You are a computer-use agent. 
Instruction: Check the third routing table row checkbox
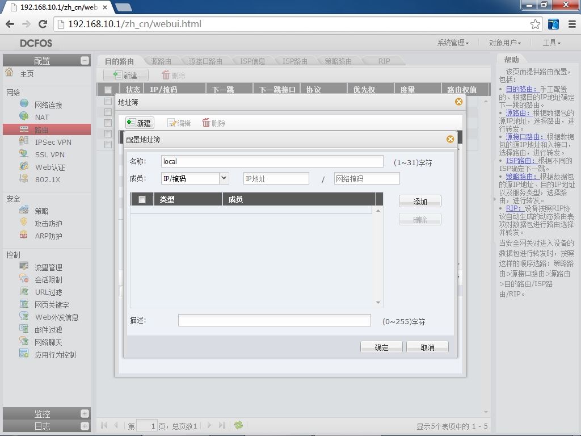pos(108,123)
